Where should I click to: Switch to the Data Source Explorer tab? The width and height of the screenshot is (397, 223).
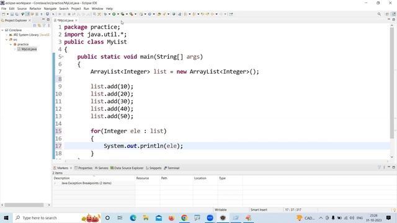tap(127, 168)
